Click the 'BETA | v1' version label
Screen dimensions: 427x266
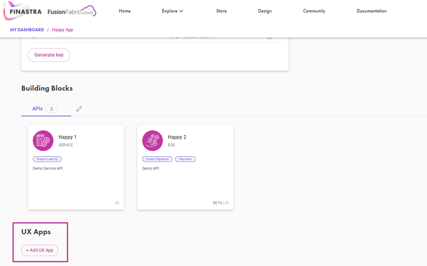221,203
